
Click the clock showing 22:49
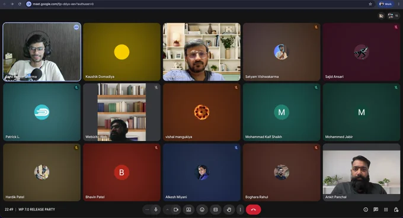point(9,210)
